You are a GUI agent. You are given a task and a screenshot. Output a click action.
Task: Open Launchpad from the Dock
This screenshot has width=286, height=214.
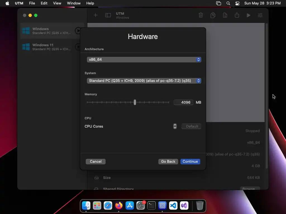coord(97,206)
